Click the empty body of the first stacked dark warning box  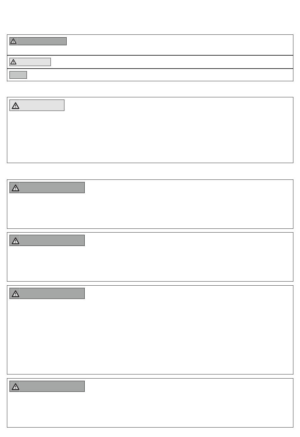point(150,210)
